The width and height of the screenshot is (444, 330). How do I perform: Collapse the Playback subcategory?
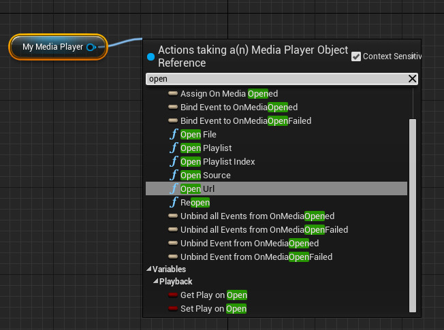click(155, 281)
